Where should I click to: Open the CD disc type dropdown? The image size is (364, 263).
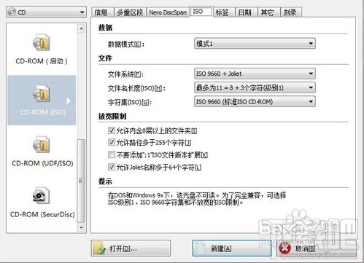46,12
